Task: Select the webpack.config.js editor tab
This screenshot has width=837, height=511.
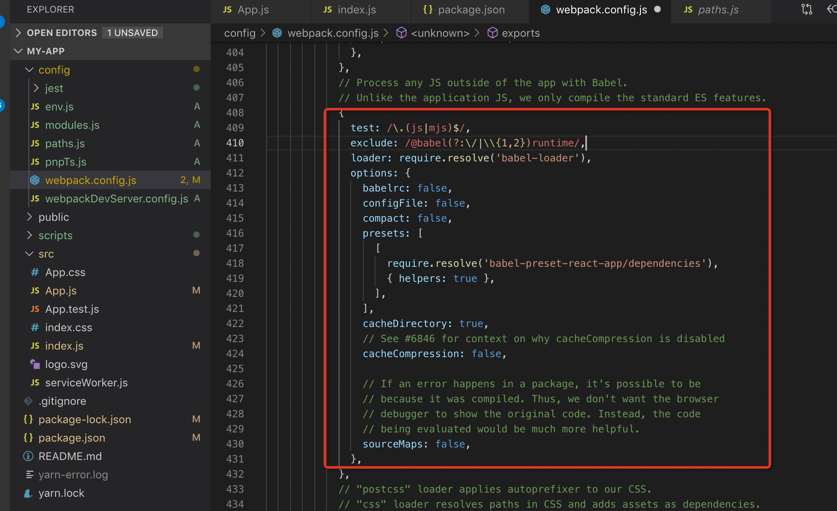Action: tap(601, 10)
